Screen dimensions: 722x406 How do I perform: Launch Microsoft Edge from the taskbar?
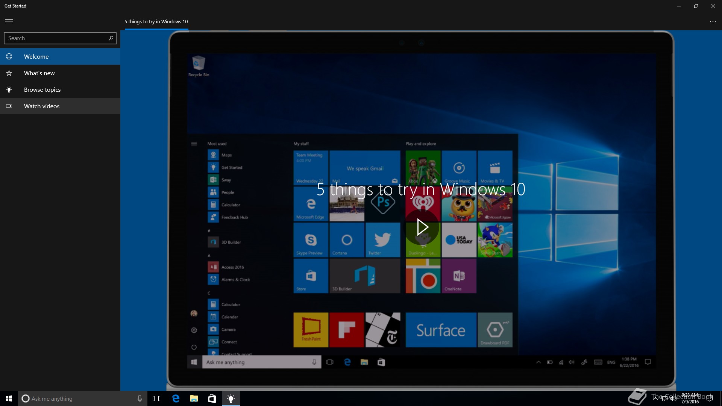(176, 398)
